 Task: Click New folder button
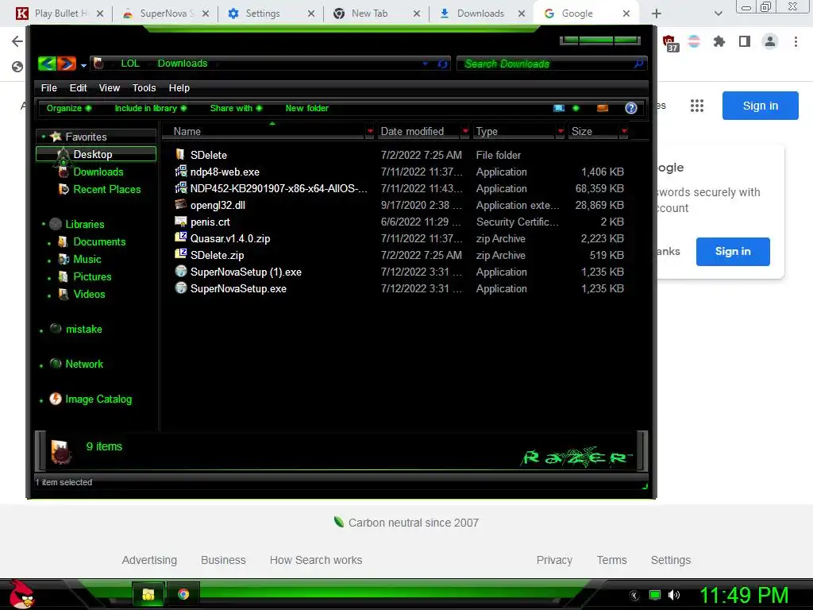point(307,108)
